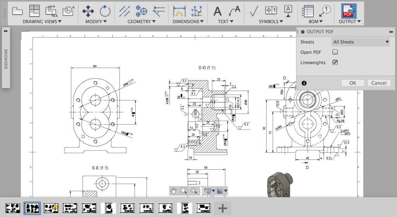Select the Move tool icon
Image resolution: width=397 pixels, height=217 pixels.
click(x=88, y=11)
